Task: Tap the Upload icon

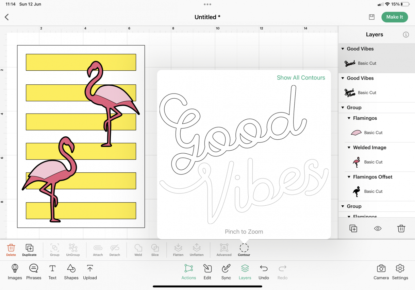Action: click(90, 272)
